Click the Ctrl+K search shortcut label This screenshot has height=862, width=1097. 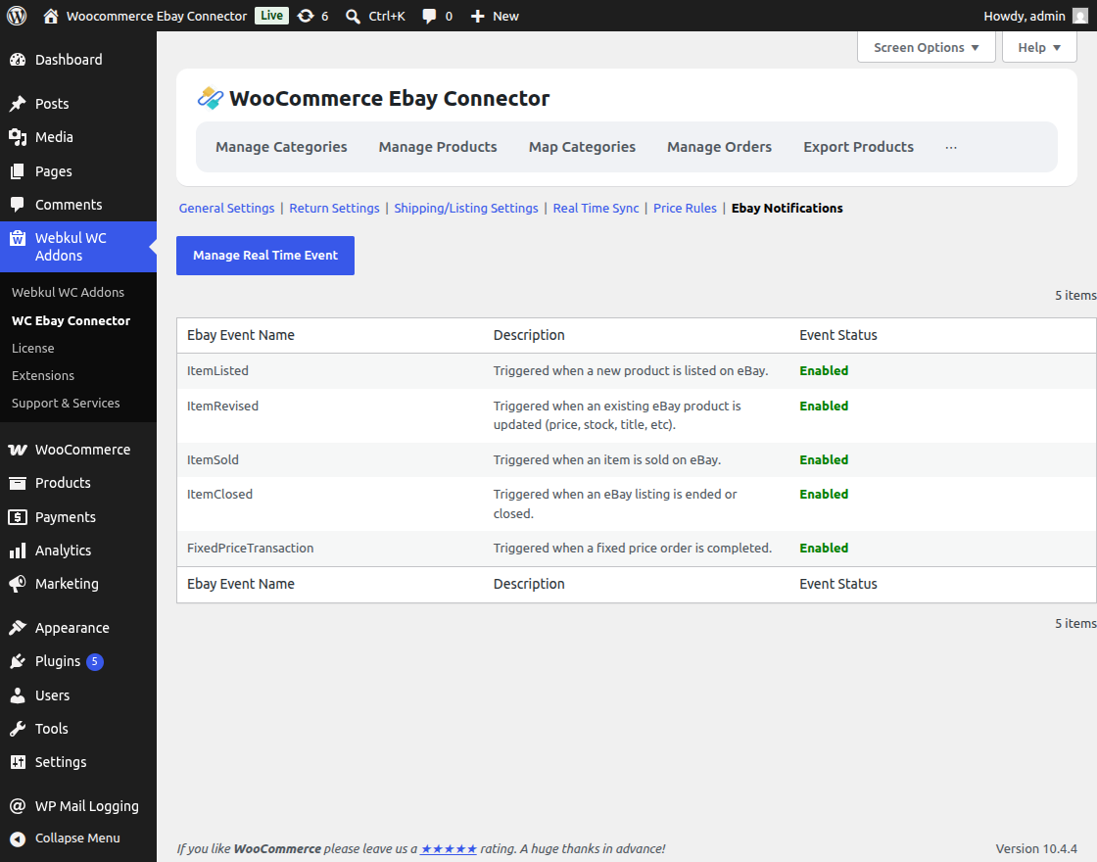point(387,16)
